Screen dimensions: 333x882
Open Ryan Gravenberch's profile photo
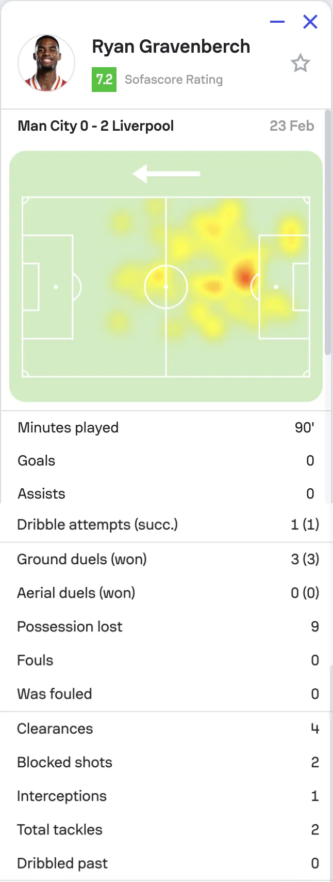coord(46,63)
